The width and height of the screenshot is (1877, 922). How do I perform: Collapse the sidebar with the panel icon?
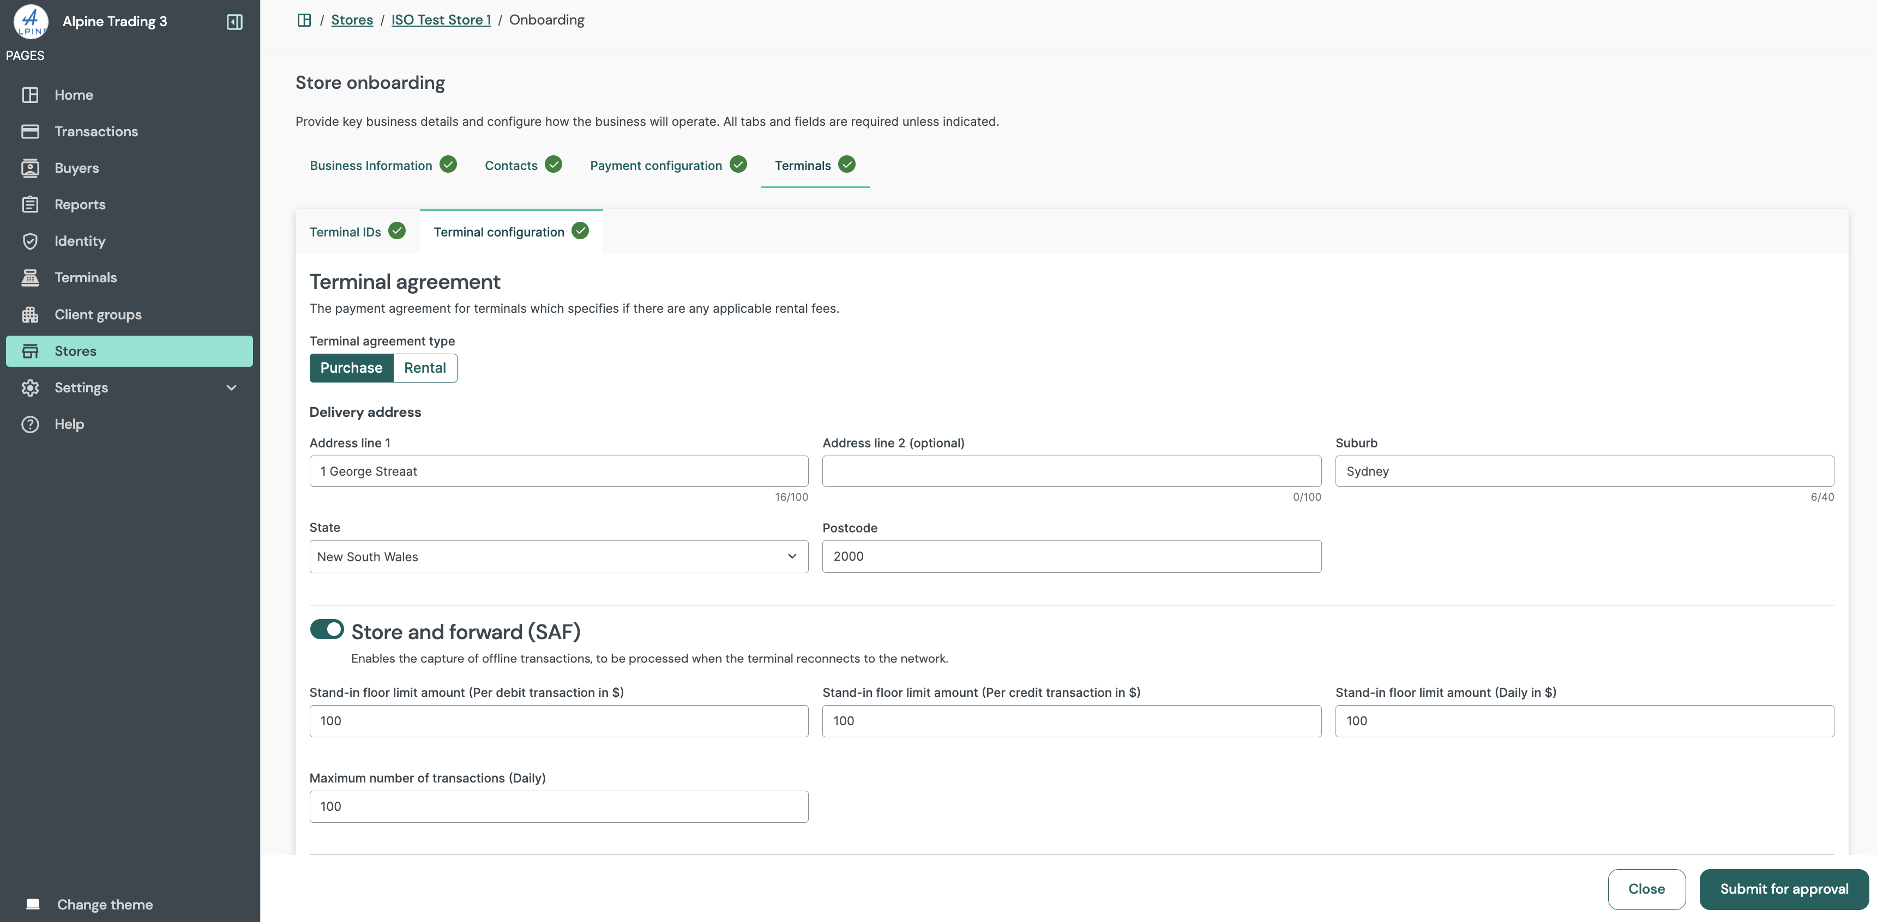[x=234, y=21]
